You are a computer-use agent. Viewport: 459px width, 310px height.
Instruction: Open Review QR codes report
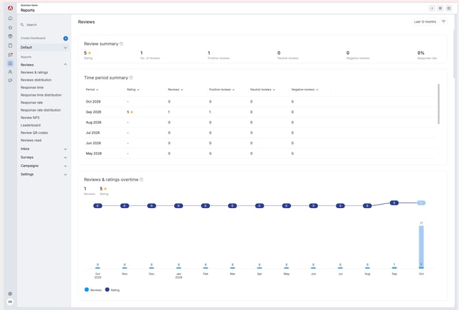pyautogui.click(x=34, y=133)
